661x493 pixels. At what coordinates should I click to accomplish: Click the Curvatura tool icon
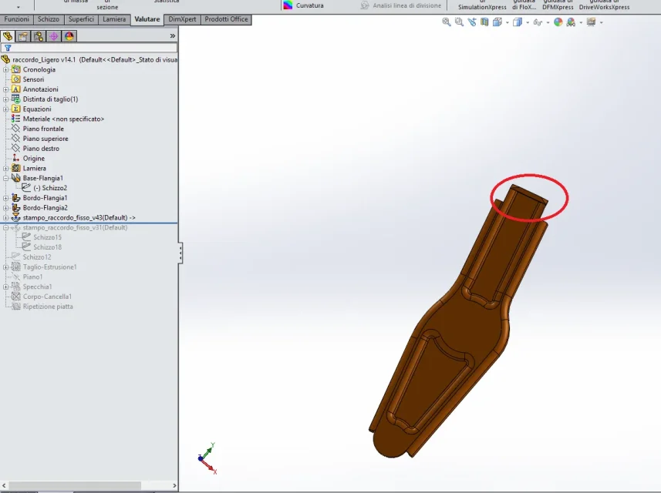[288, 5]
